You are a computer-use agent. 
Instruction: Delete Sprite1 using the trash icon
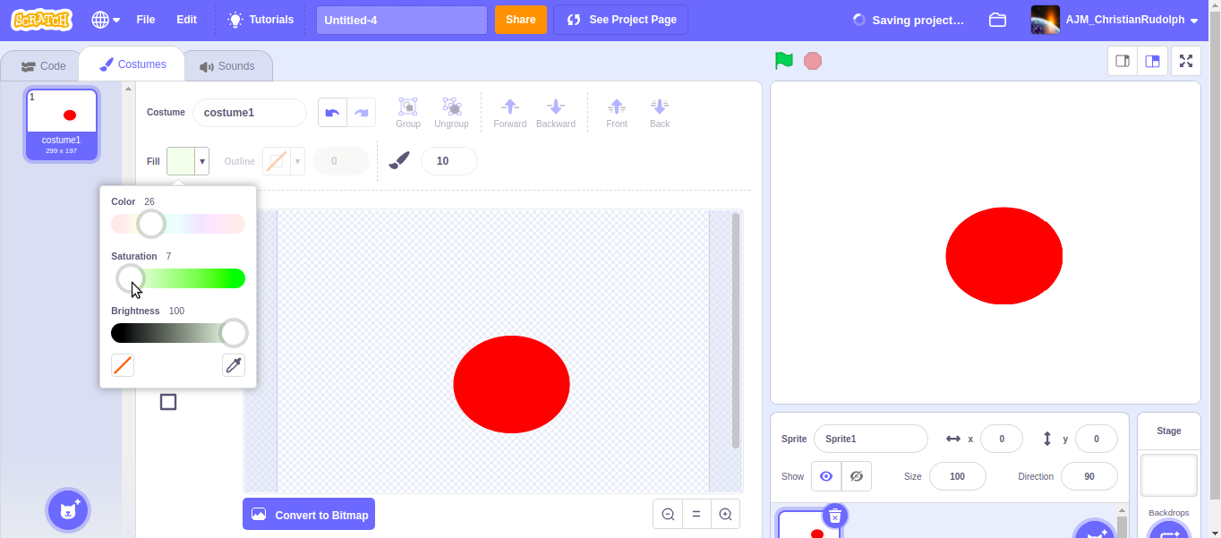tap(834, 516)
